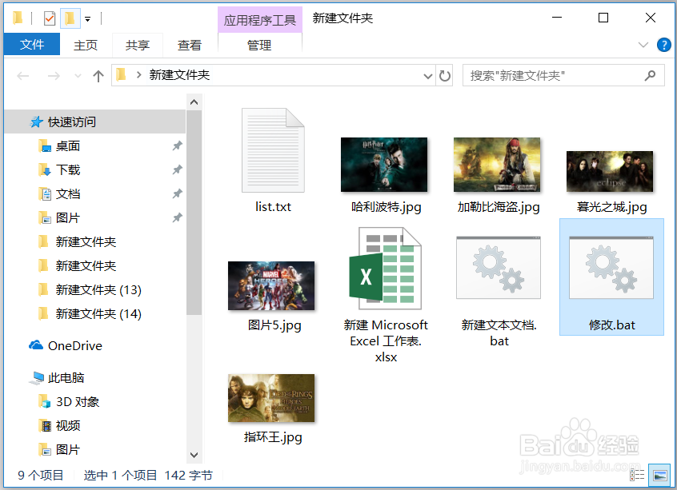Open the 管理 ribbon tab
Screen dimensions: 677x490
click(259, 45)
